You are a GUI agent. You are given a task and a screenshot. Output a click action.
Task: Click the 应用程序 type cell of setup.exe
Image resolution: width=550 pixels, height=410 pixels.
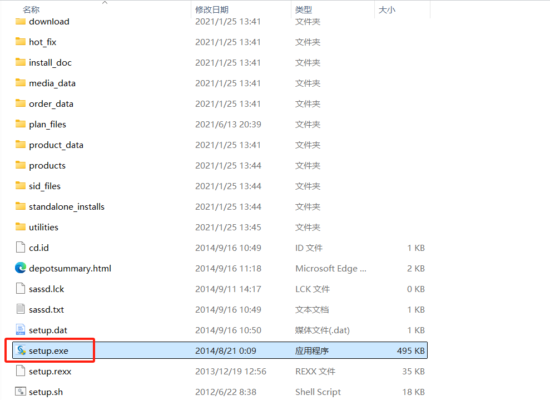[312, 350]
